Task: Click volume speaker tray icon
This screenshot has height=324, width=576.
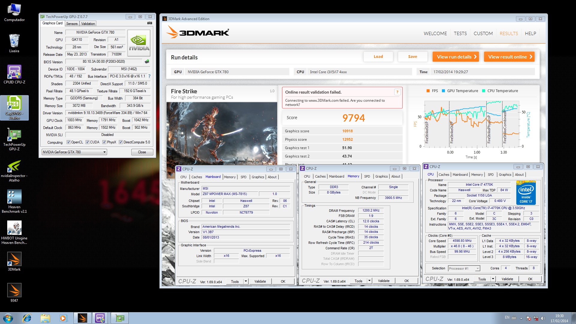Action: [543, 318]
